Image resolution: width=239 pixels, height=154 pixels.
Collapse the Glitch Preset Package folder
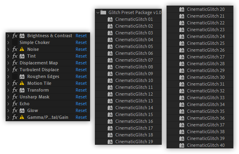tap(98, 12)
